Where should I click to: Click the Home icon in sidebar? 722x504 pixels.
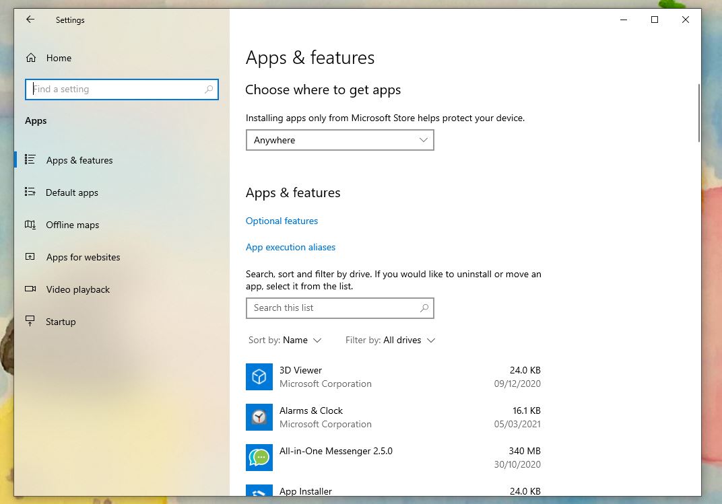[x=31, y=58]
